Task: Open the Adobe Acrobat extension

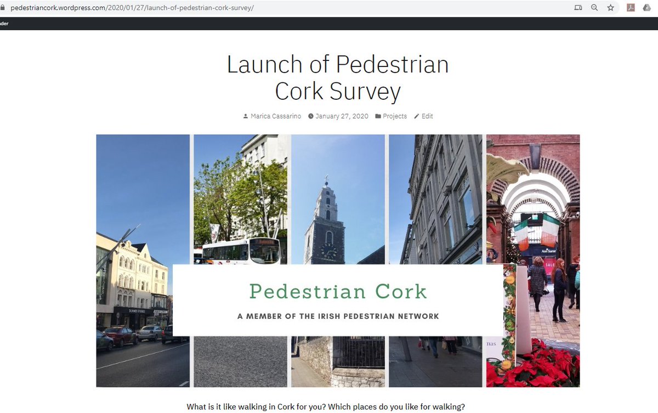Action: tap(629, 8)
